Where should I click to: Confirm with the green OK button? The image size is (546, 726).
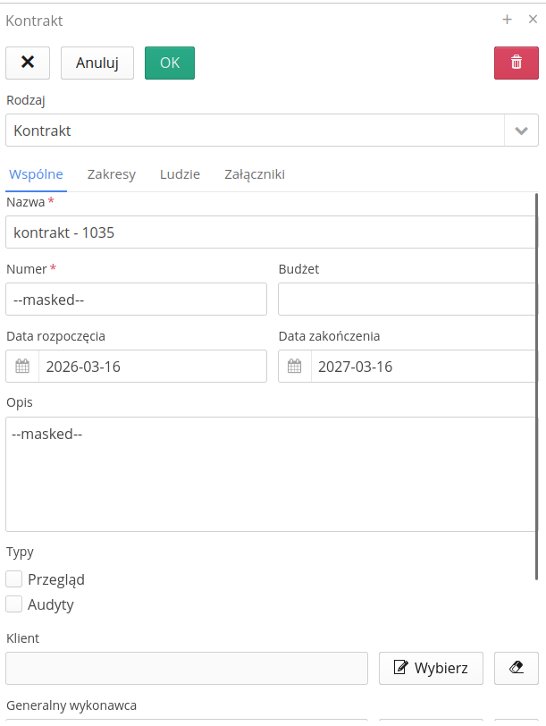point(170,63)
